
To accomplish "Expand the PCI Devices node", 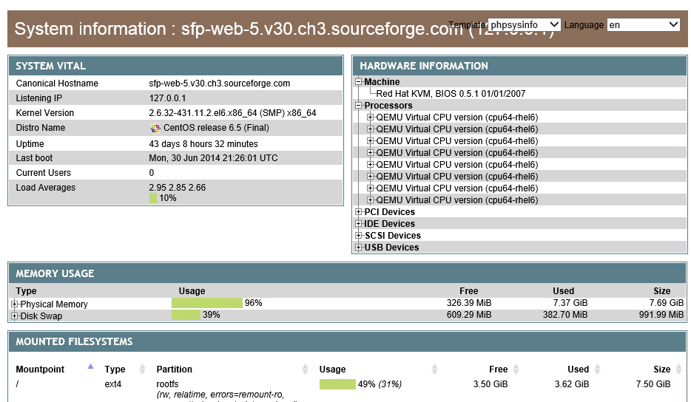I will pos(359,212).
